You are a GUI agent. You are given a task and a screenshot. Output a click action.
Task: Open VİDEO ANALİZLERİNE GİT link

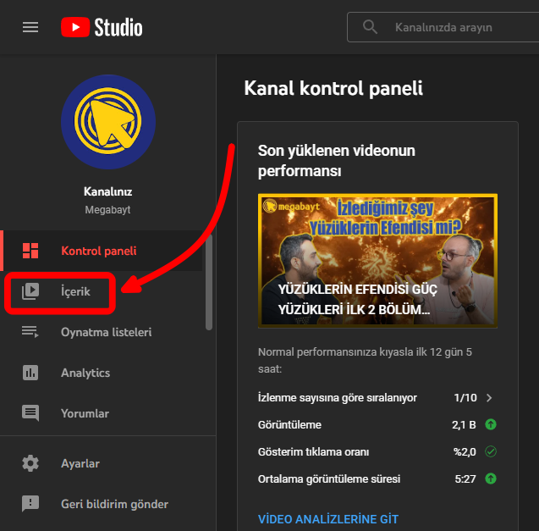coord(327,519)
